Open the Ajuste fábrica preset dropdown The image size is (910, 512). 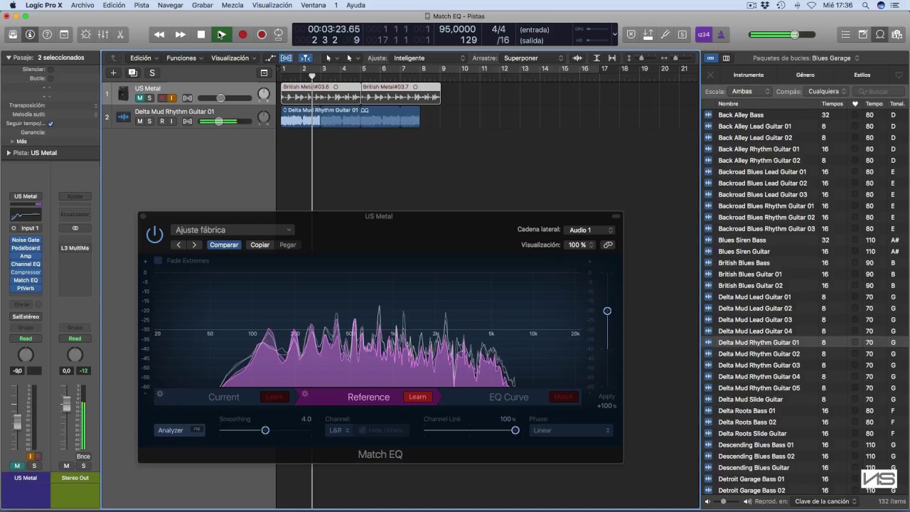(x=232, y=230)
